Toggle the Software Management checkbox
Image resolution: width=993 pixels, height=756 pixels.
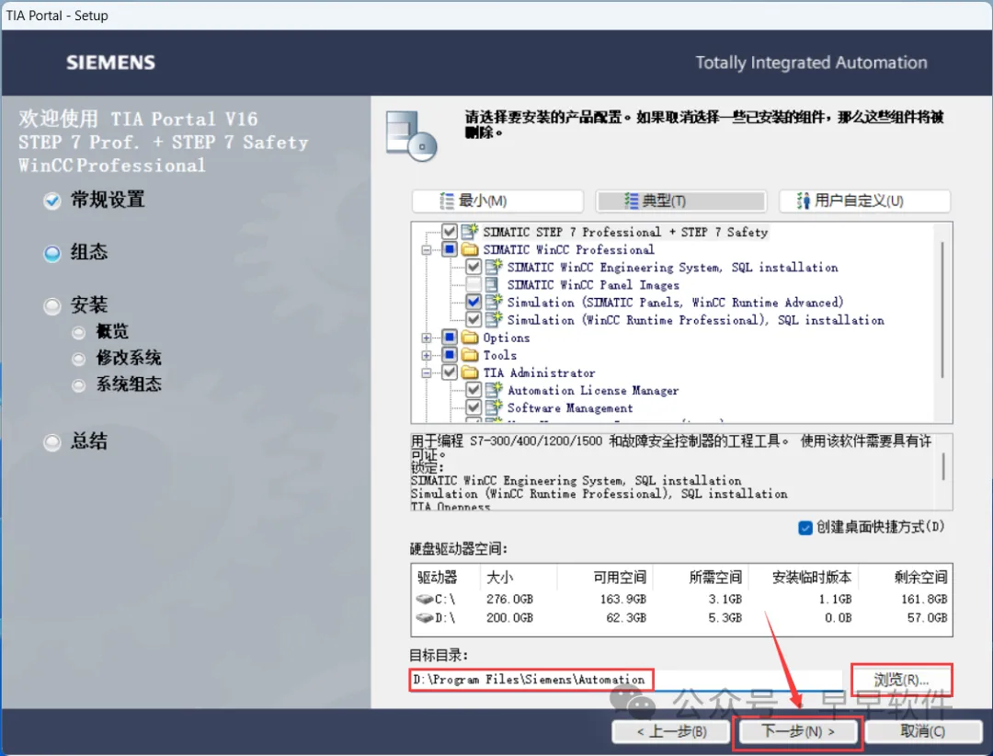[474, 407]
